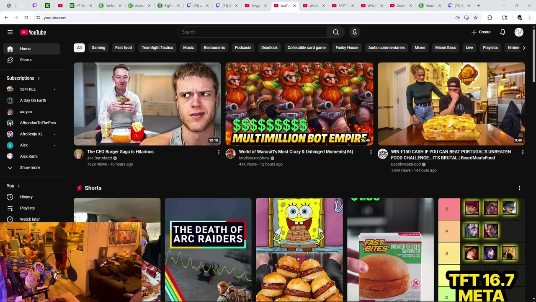Select the Funky House chip
The width and height of the screenshot is (536, 302).
click(347, 48)
